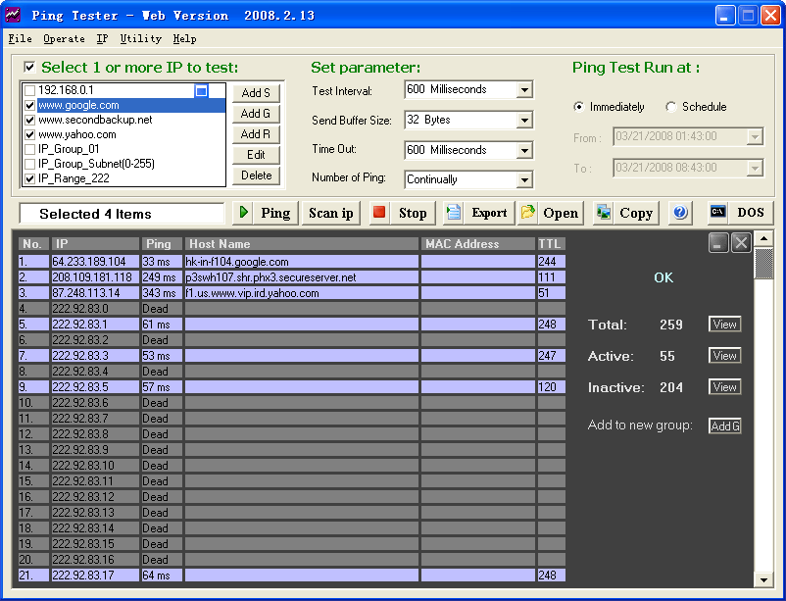
Task: Check the IP_Group_01 checkbox
Action: tap(30, 149)
